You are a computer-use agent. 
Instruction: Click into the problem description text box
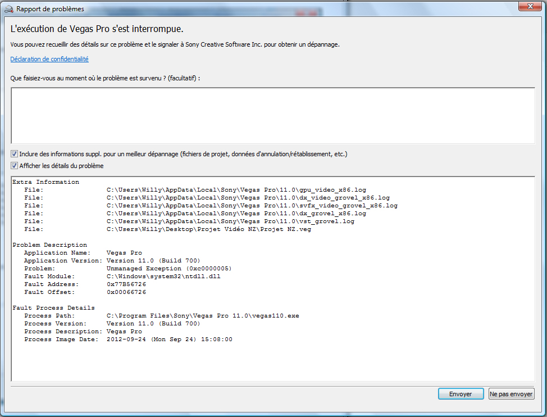(x=273, y=116)
